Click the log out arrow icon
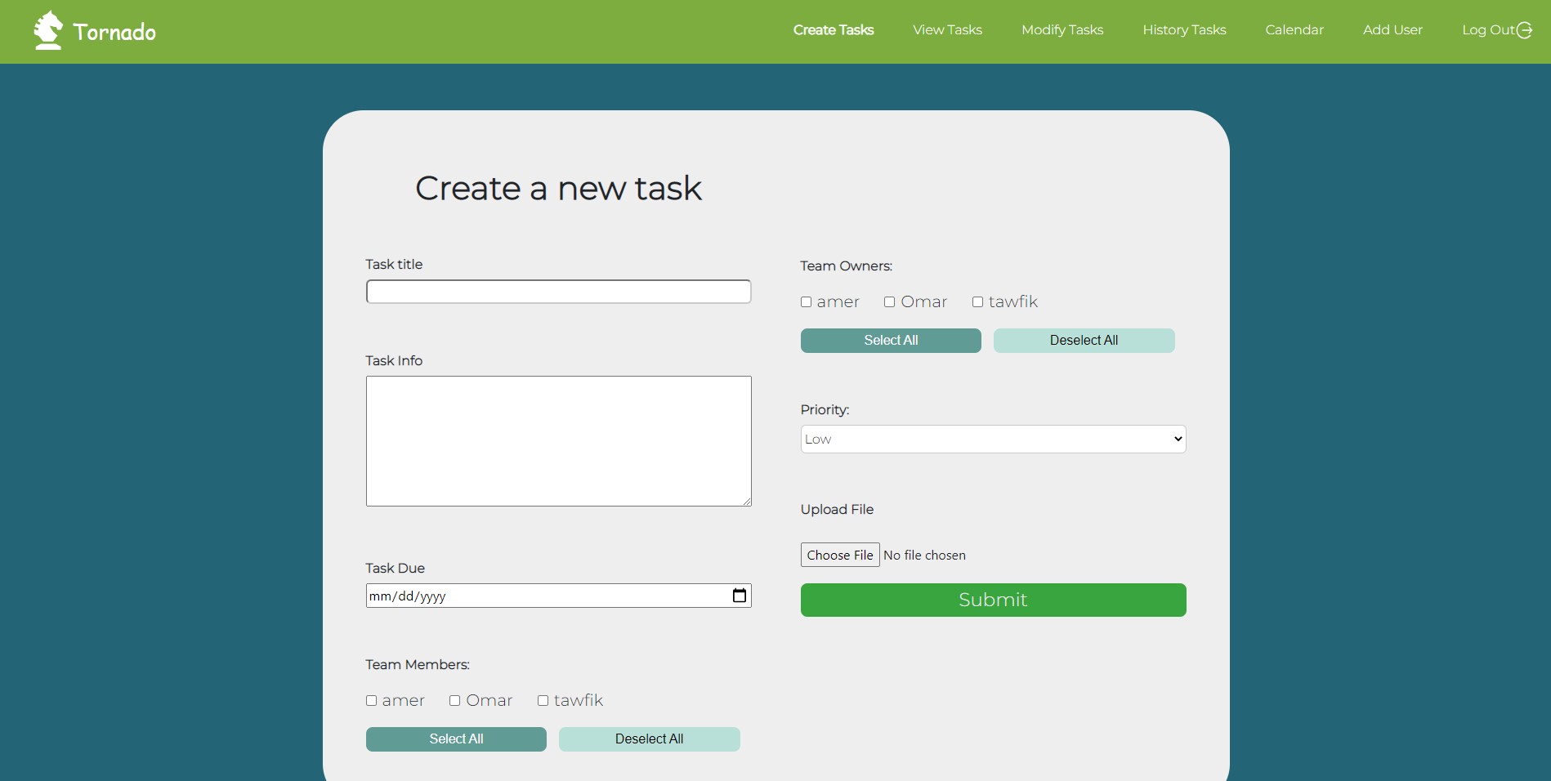Screen dimensions: 1551x781 point(1525,30)
